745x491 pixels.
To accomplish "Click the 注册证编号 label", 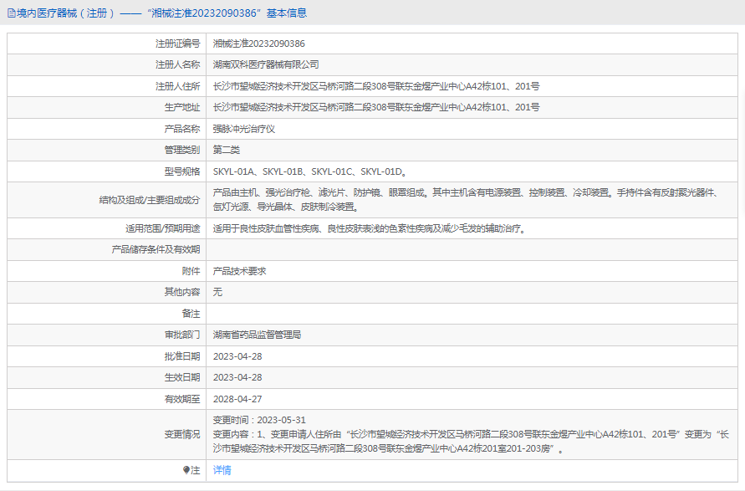I will click(x=178, y=43).
